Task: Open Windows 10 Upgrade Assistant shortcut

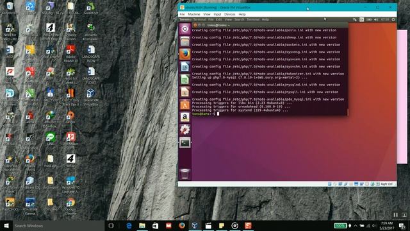Action: tap(70, 185)
